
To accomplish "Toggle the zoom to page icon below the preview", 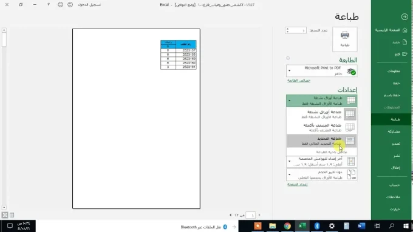I will [5, 215].
